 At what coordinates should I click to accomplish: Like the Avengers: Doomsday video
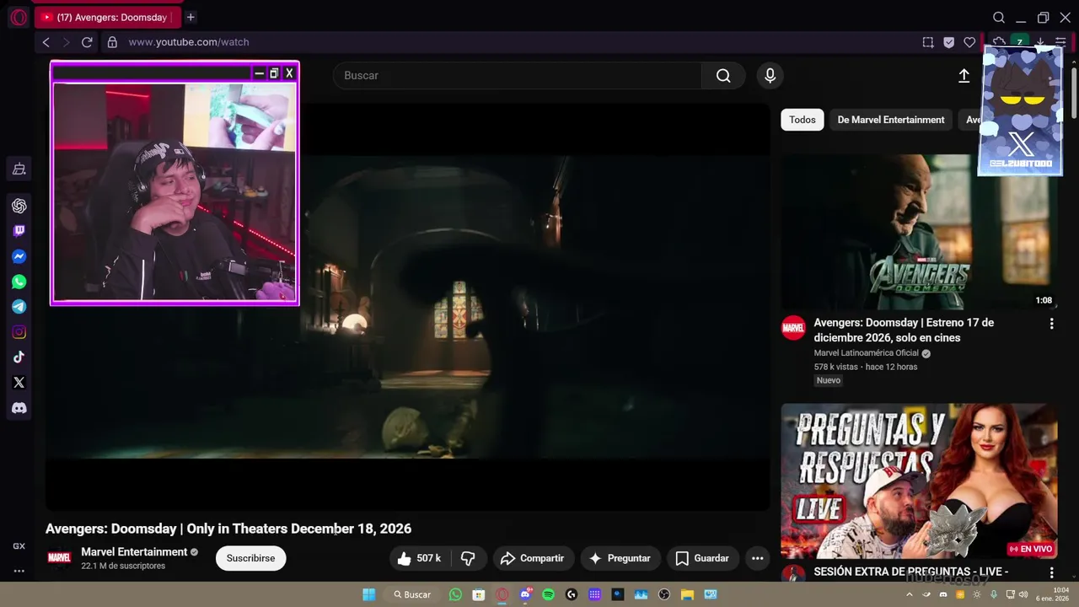[x=419, y=558]
